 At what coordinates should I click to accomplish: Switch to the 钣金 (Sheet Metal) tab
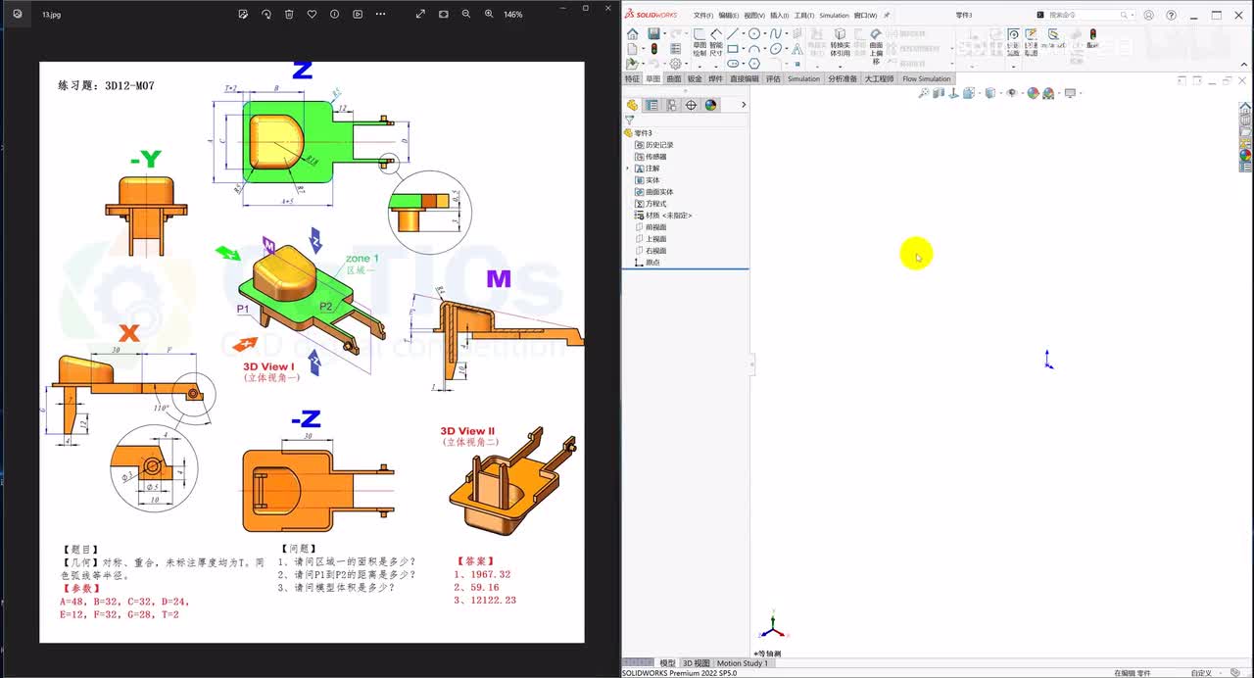695,78
